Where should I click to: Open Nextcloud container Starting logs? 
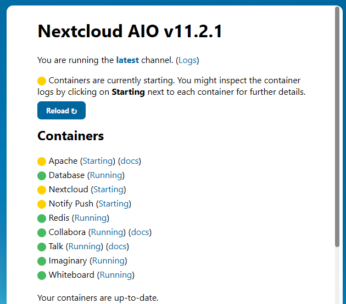pos(108,190)
